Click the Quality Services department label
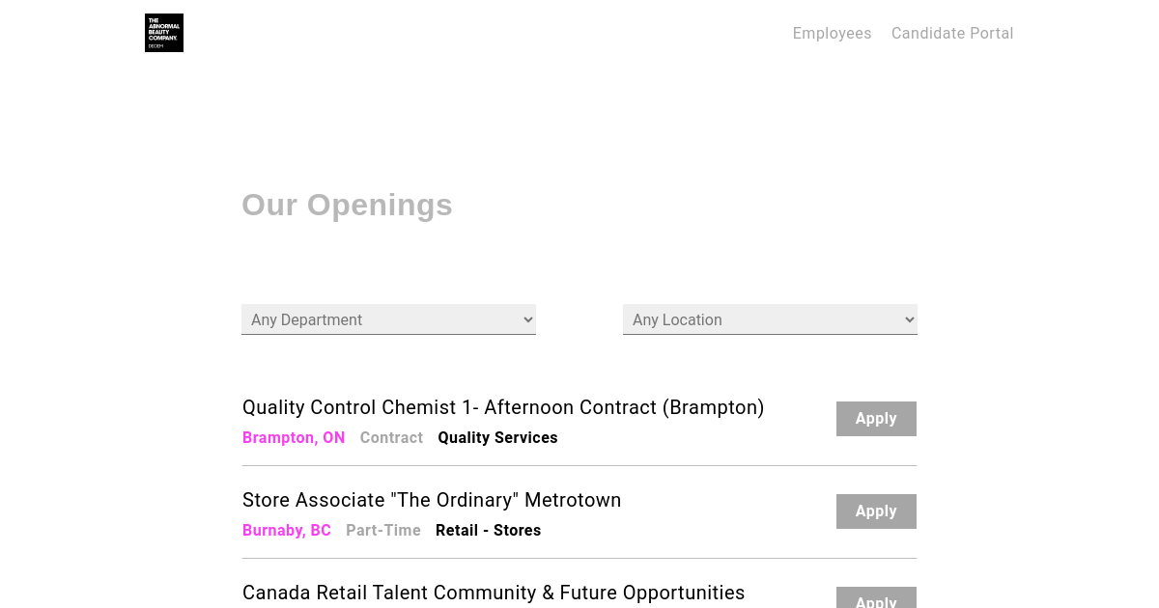Image resolution: width=1159 pixels, height=608 pixels. tap(497, 437)
